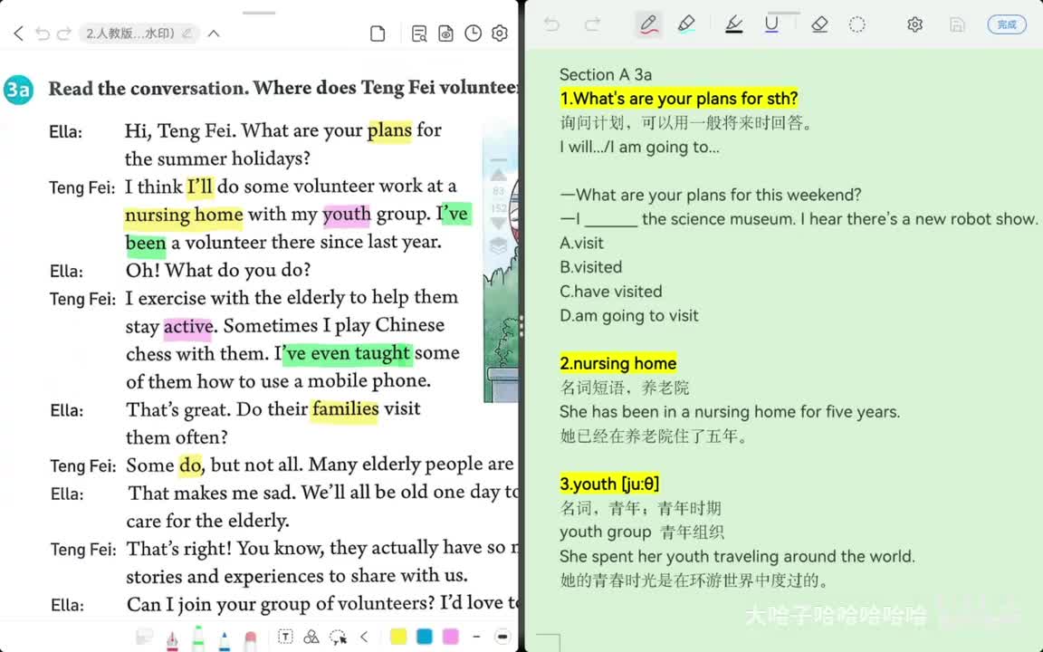1043x652 pixels.
Task: Click the small page corner box below notes
Action: pyautogui.click(x=548, y=643)
